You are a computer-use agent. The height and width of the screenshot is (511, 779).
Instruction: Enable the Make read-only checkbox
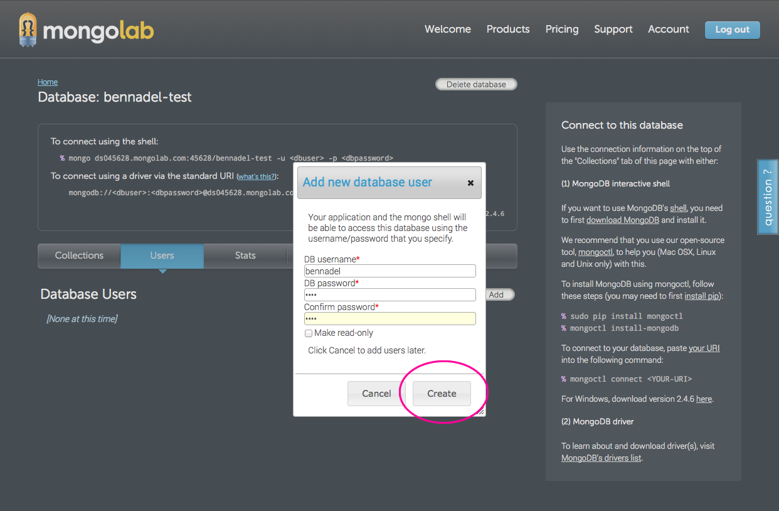[x=309, y=333]
